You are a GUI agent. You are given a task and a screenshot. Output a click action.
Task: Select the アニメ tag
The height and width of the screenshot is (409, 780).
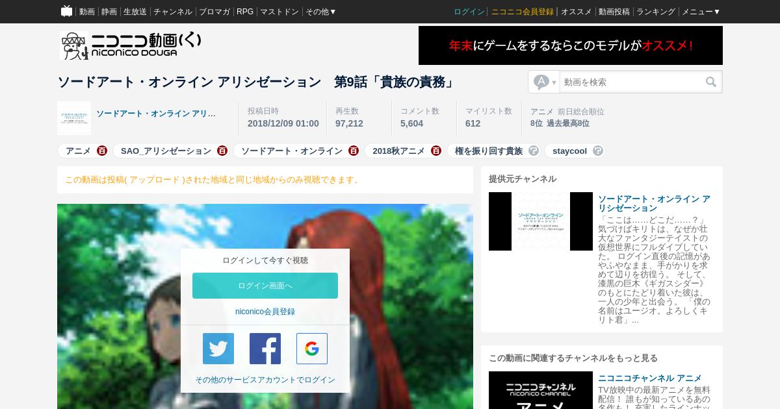click(x=78, y=151)
